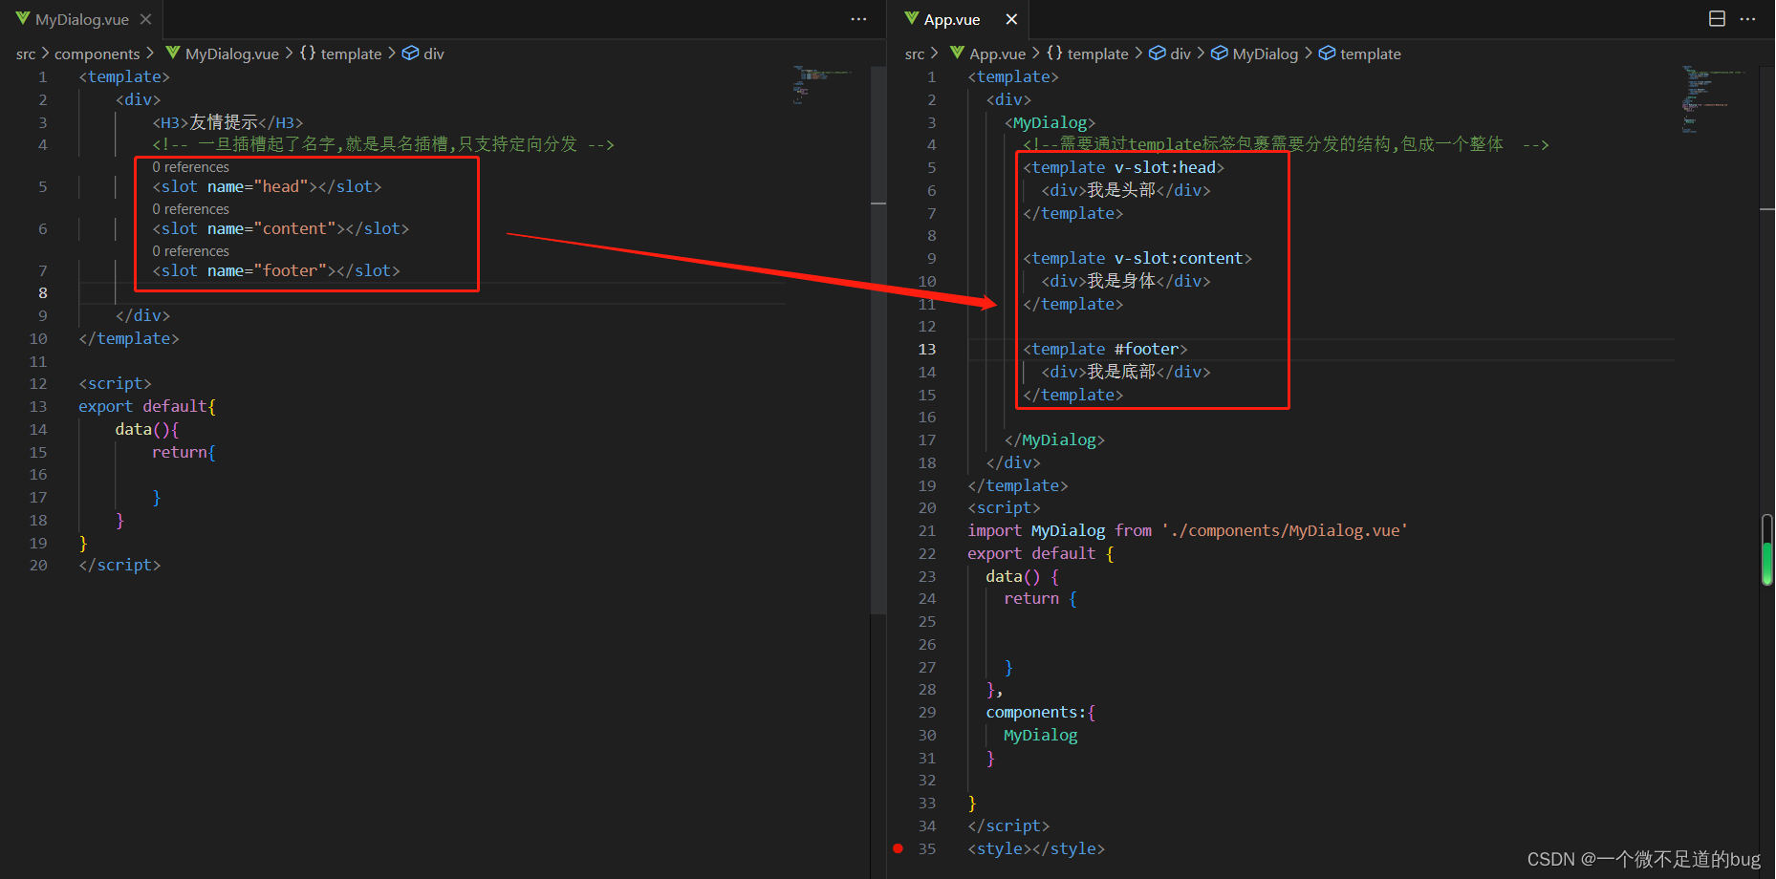Select line number 21 in App.vue gutter
The image size is (1776, 879).
[927, 531]
